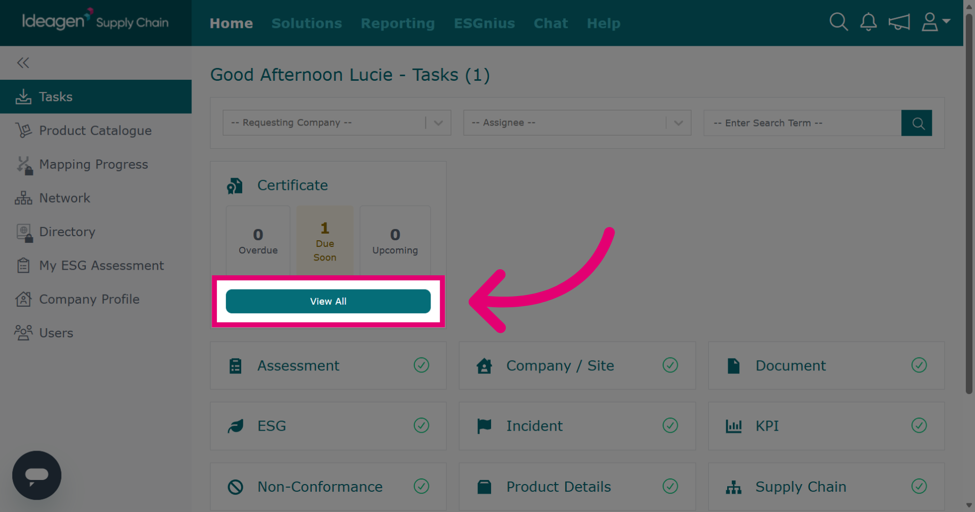Image resolution: width=975 pixels, height=512 pixels.
Task: Click the Document check circle
Action: tap(919, 365)
